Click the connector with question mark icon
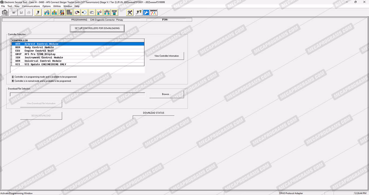This screenshot has height=195, width=369. pos(139,12)
